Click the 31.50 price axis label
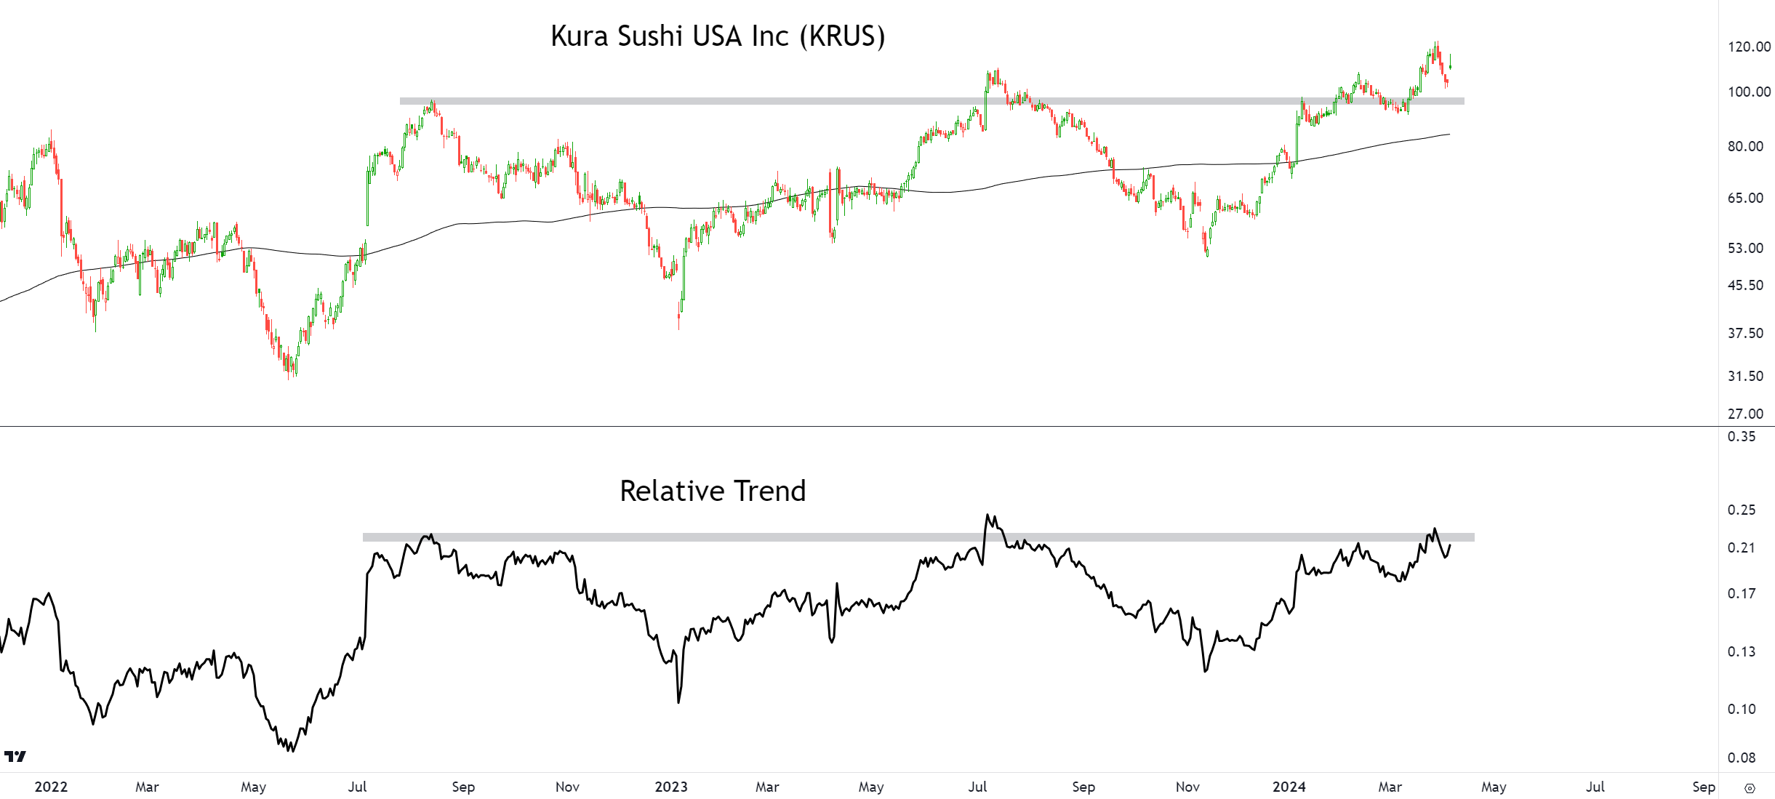This screenshot has width=1775, height=799. click(x=1745, y=376)
